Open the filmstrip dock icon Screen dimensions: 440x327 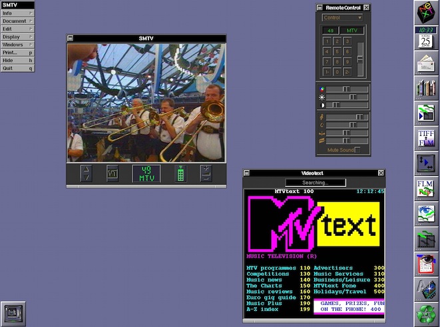click(426, 238)
